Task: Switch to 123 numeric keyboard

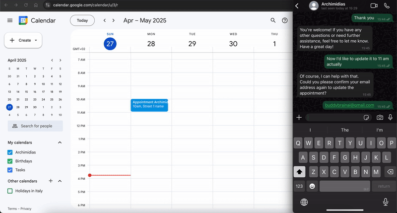Action: click(x=299, y=186)
